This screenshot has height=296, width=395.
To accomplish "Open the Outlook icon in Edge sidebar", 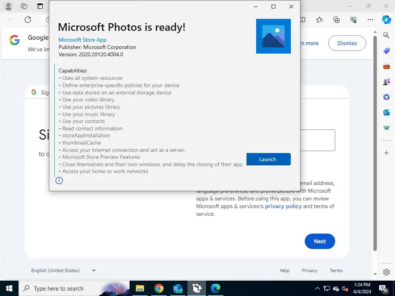I will (x=386, y=113).
